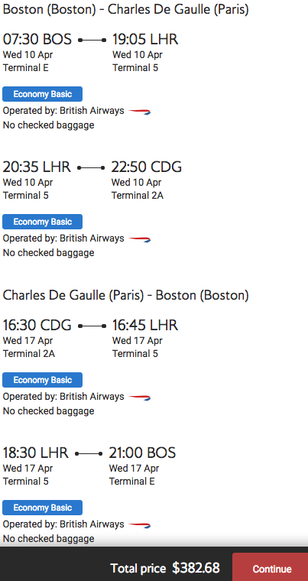Click British Airways logo for CDG-LHR flight
This screenshot has height=581, width=308.
pos(140,398)
